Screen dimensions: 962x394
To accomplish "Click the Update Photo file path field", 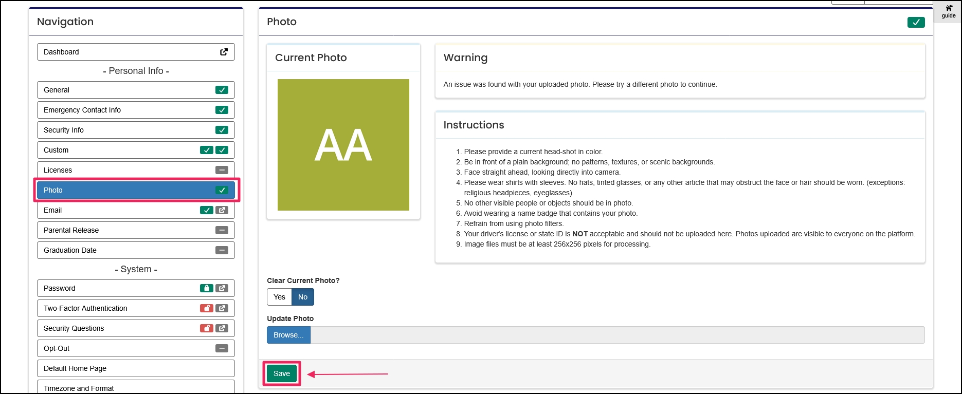I will click(617, 335).
